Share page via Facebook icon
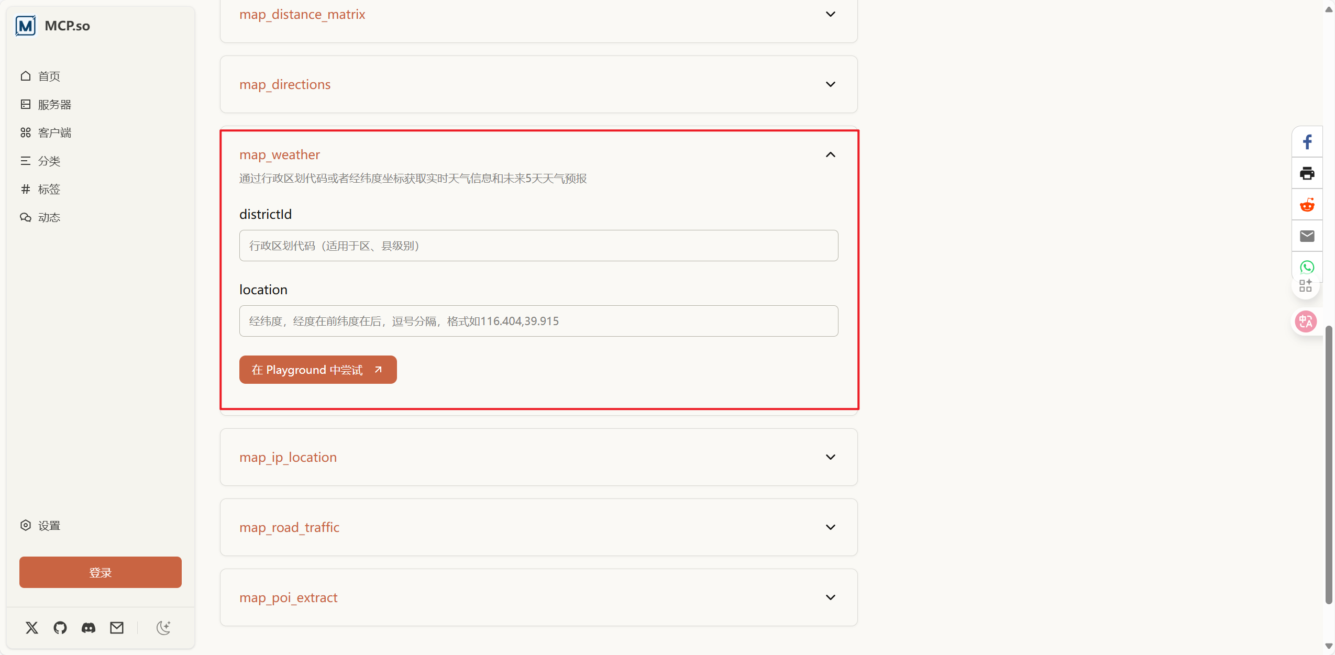Image resolution: width=1335 pixels, height=655 pixels. pyautogui.click(x=1307, y=142)
